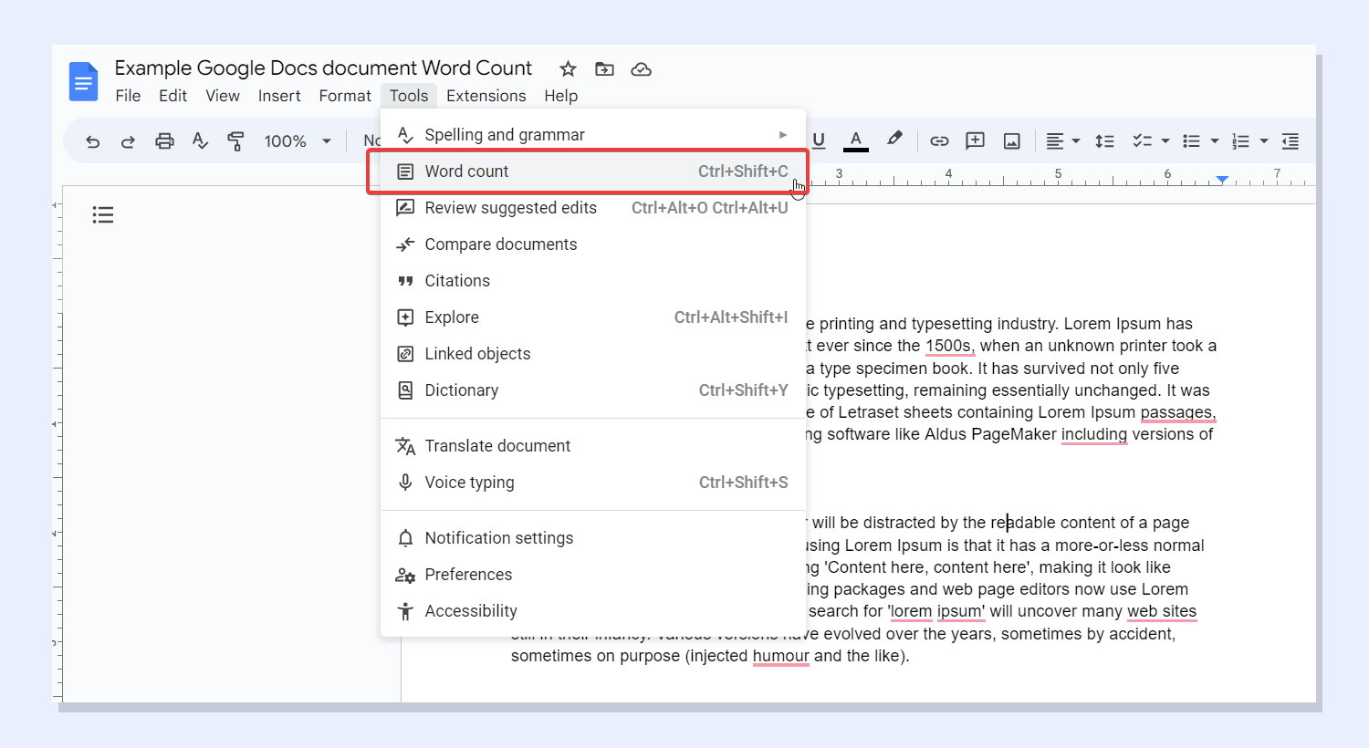Click the Print icon
The height and width of the screenshot is (748, 1369).
tap(164, 140)
